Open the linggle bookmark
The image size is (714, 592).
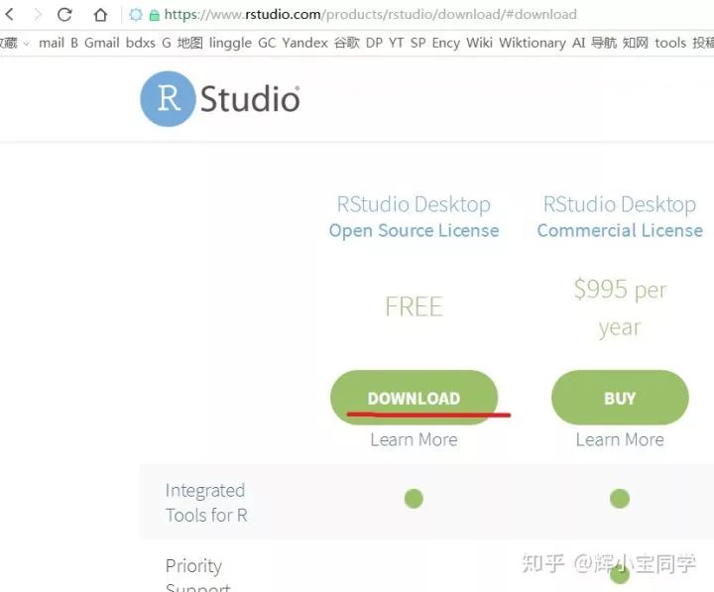(230, 44)
